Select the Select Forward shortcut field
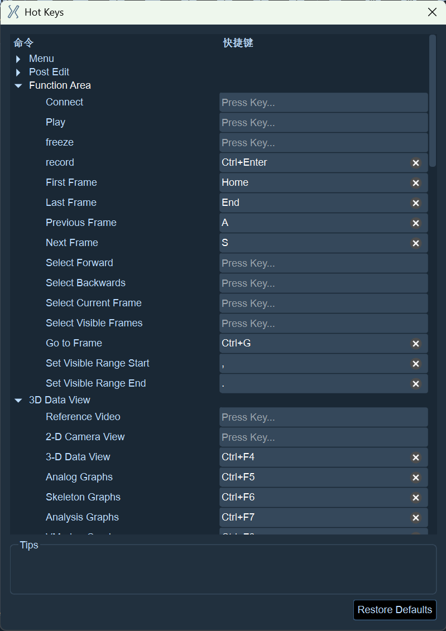Image resolution: width=446 pixels, height=631 pixels. coord(323,263)
